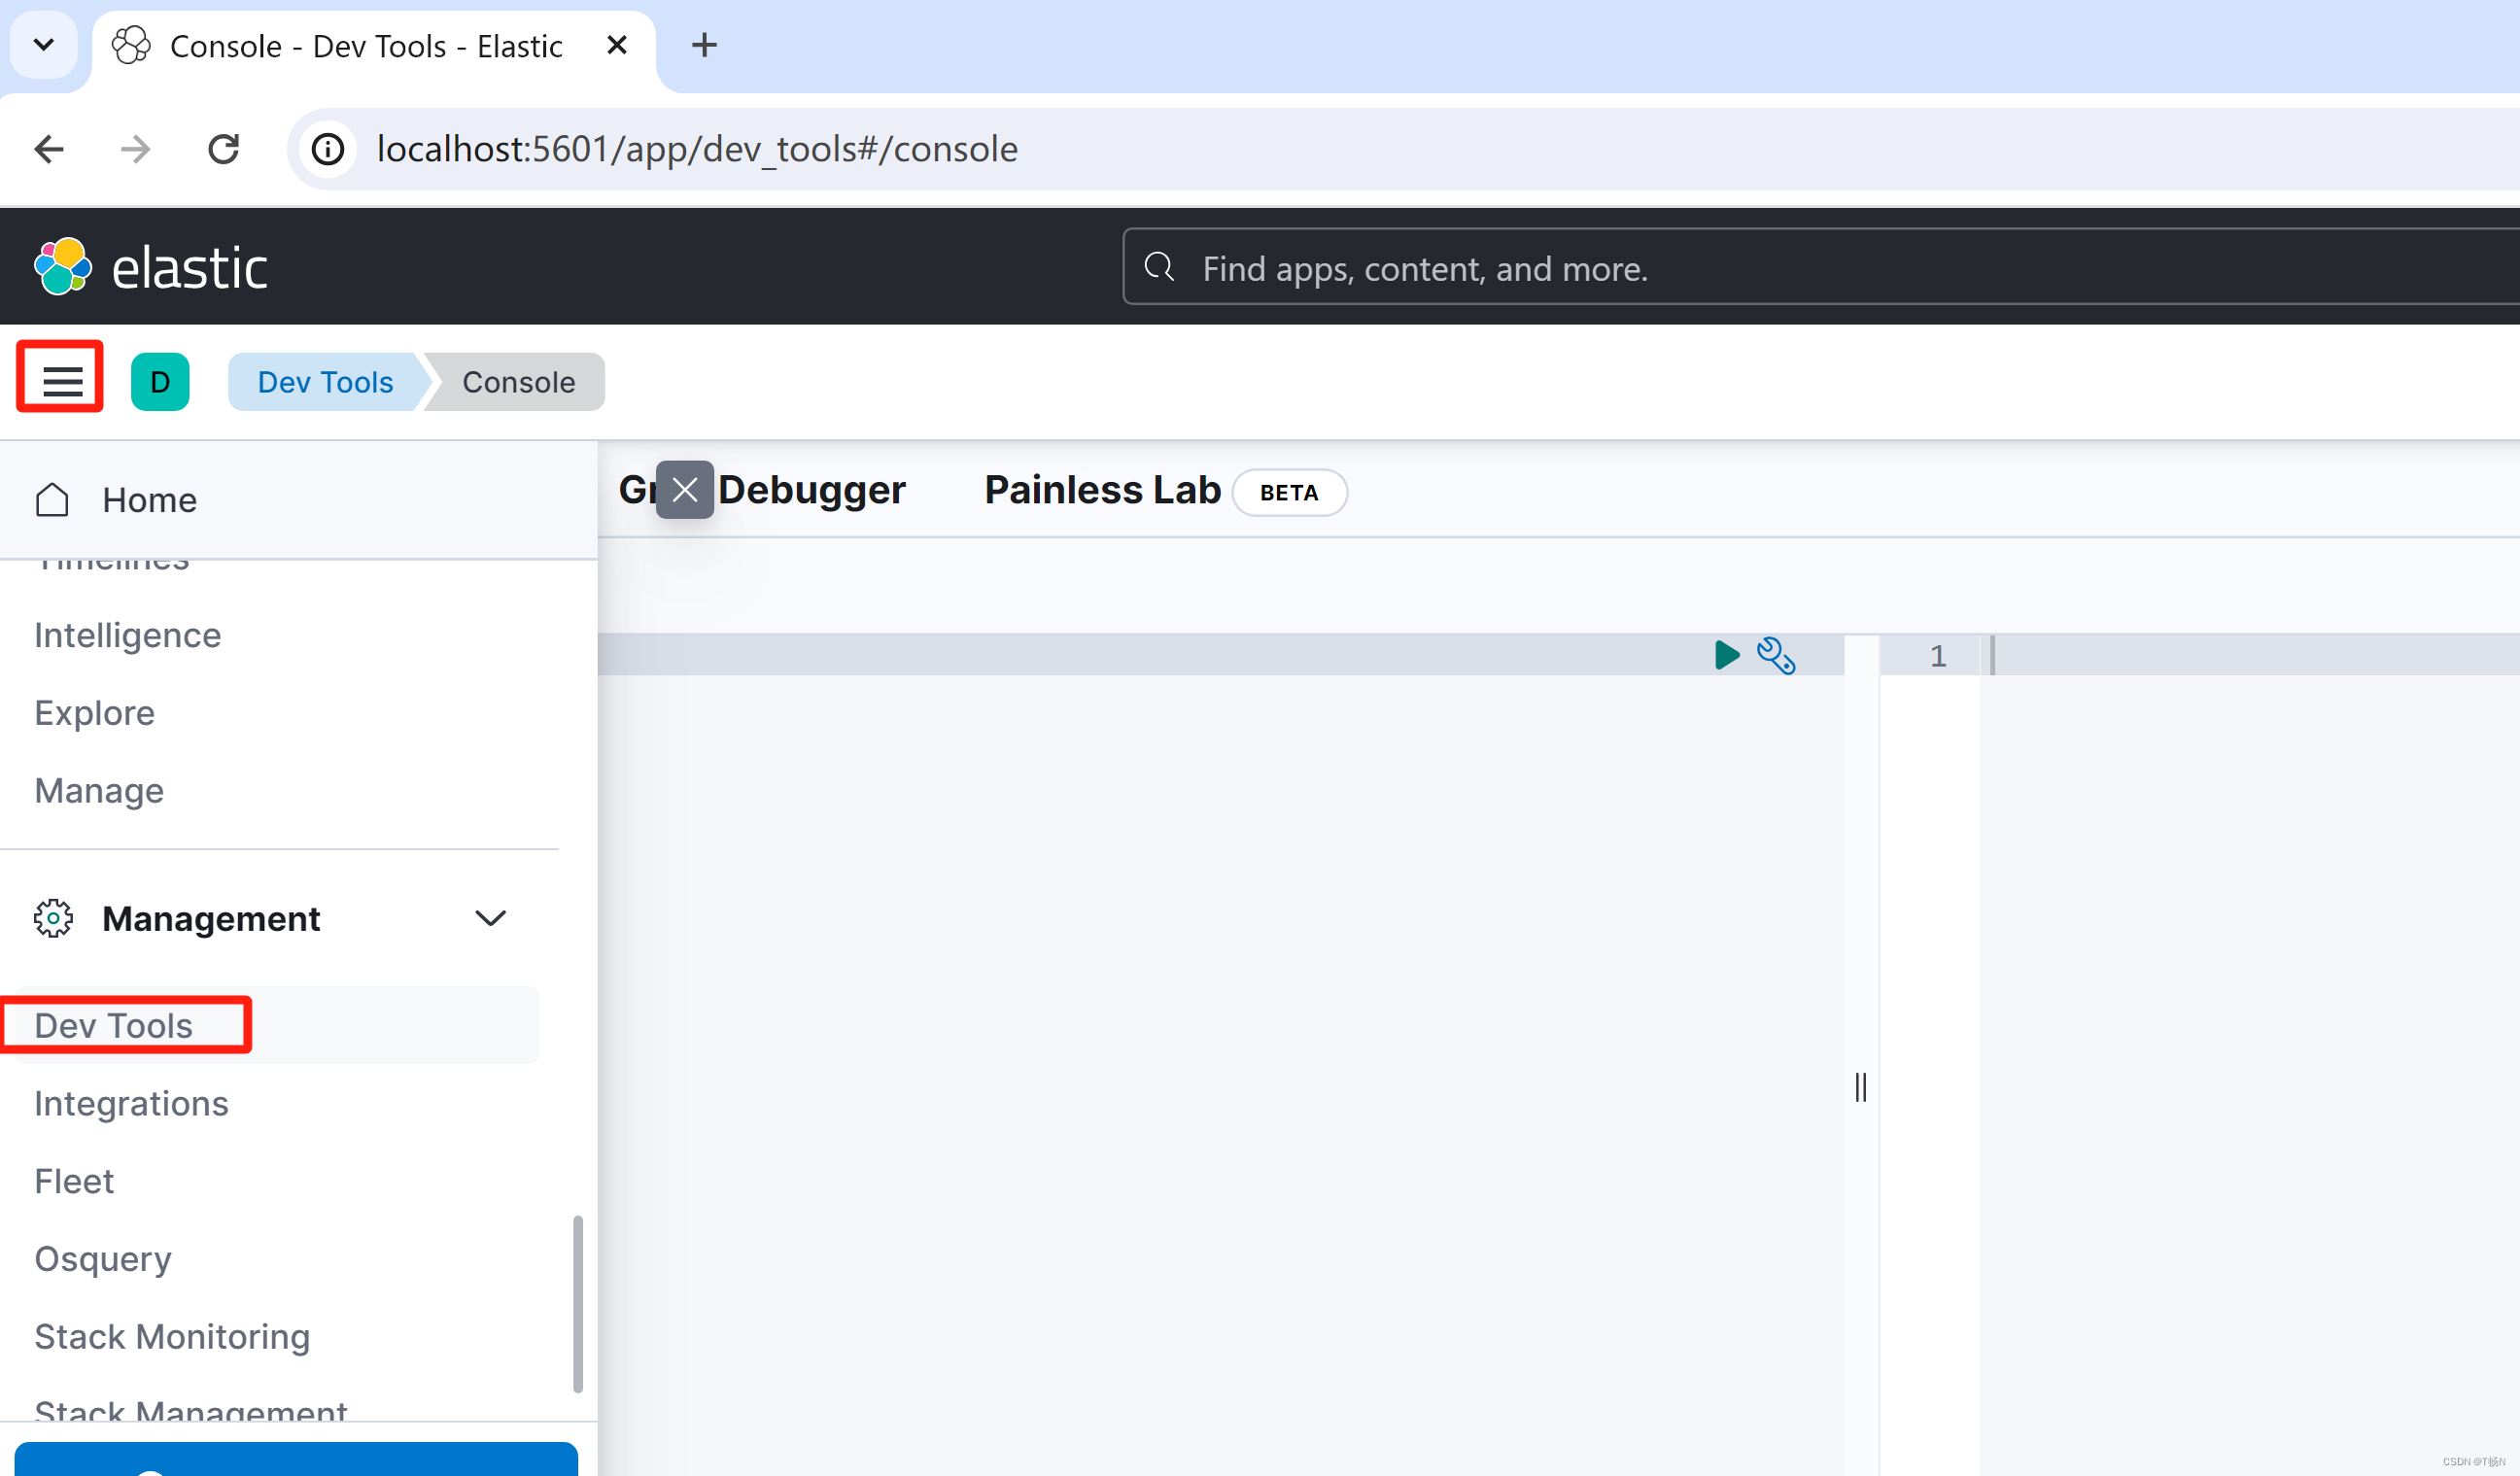The image size is (2520, 1476).
Task: Click the Home icon in the sidebar
Action: 52,499
